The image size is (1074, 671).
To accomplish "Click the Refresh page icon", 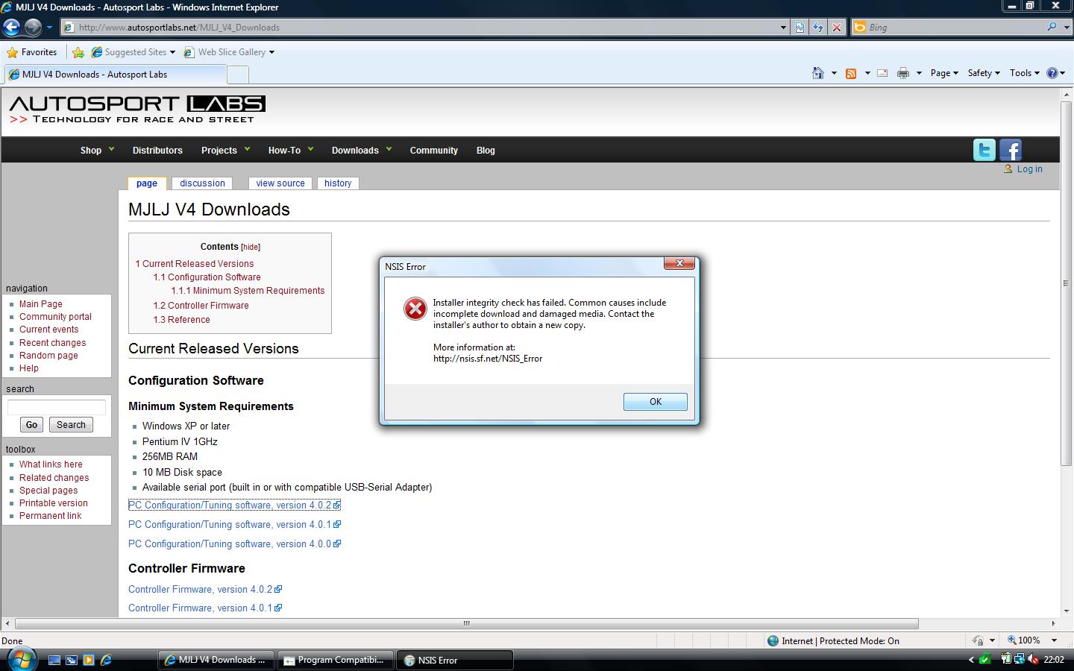I will [818, 28].
